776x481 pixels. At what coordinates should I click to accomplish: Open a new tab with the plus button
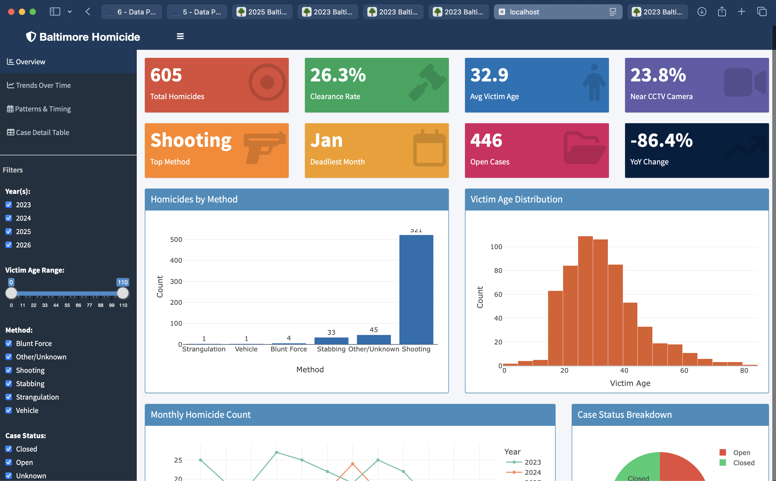click(x=741, y=12)
